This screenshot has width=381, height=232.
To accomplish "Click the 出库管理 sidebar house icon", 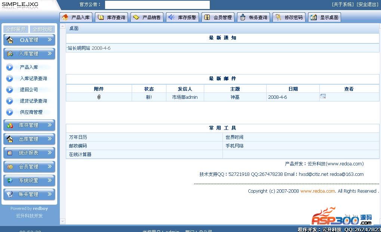I will 10,139.
